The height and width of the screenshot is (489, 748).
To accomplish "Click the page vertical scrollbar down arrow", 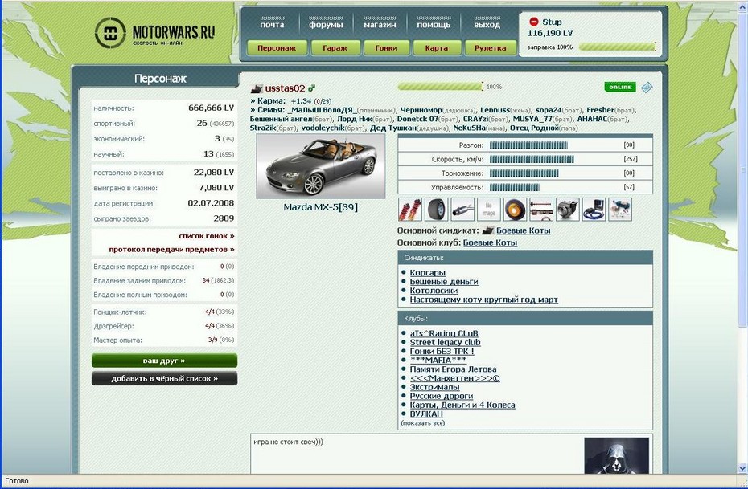I will [742, 468].
